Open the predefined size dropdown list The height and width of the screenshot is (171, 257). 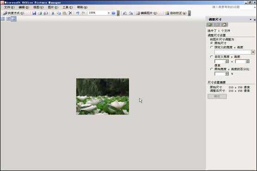click(253, 52)
